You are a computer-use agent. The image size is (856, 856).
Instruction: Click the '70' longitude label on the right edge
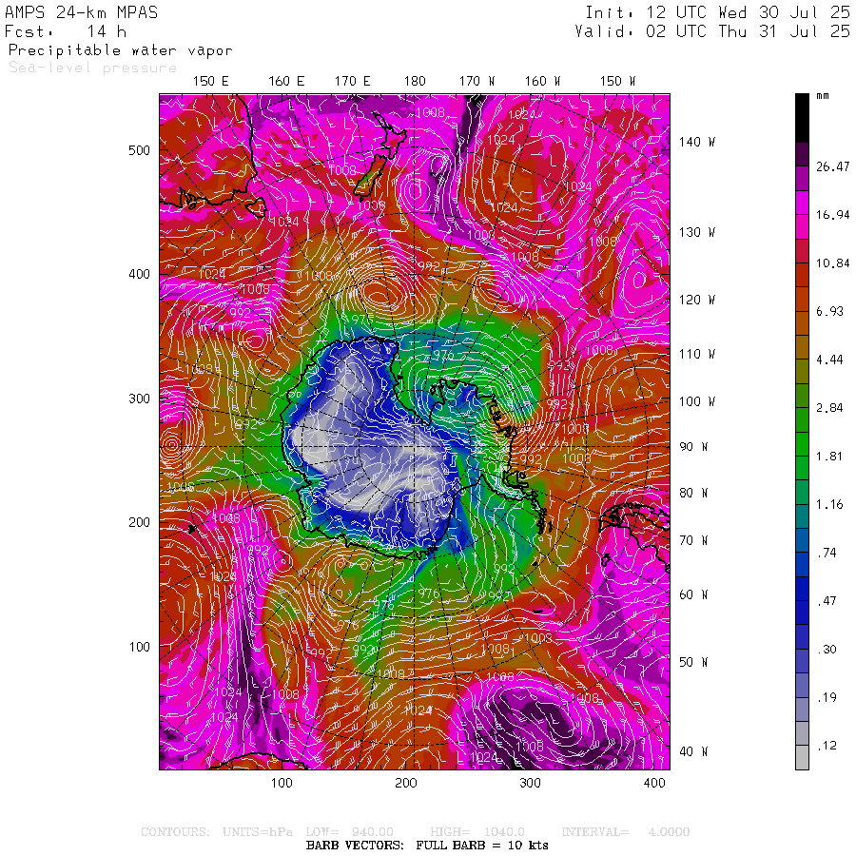click(693, 540)
